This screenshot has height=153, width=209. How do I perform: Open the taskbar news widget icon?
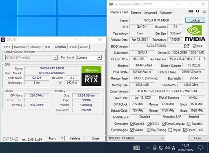tap(137, 148)
